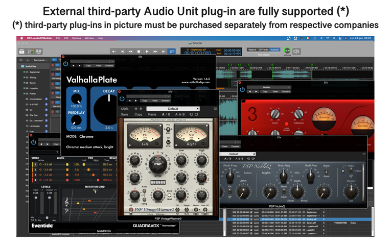Select the AudioCD time display mode
The height and width of the screenshot is (244, 391).
coord(274,50)
